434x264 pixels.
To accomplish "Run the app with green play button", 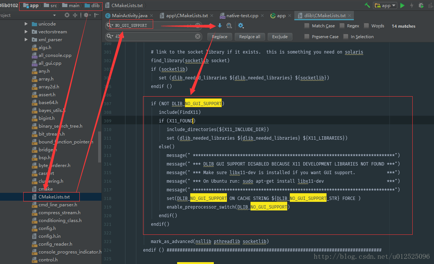I will point(402,5).
